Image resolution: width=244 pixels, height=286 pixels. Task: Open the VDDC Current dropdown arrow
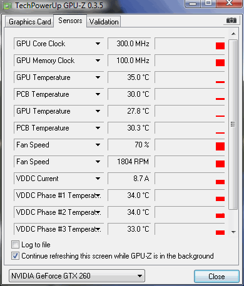98,179
